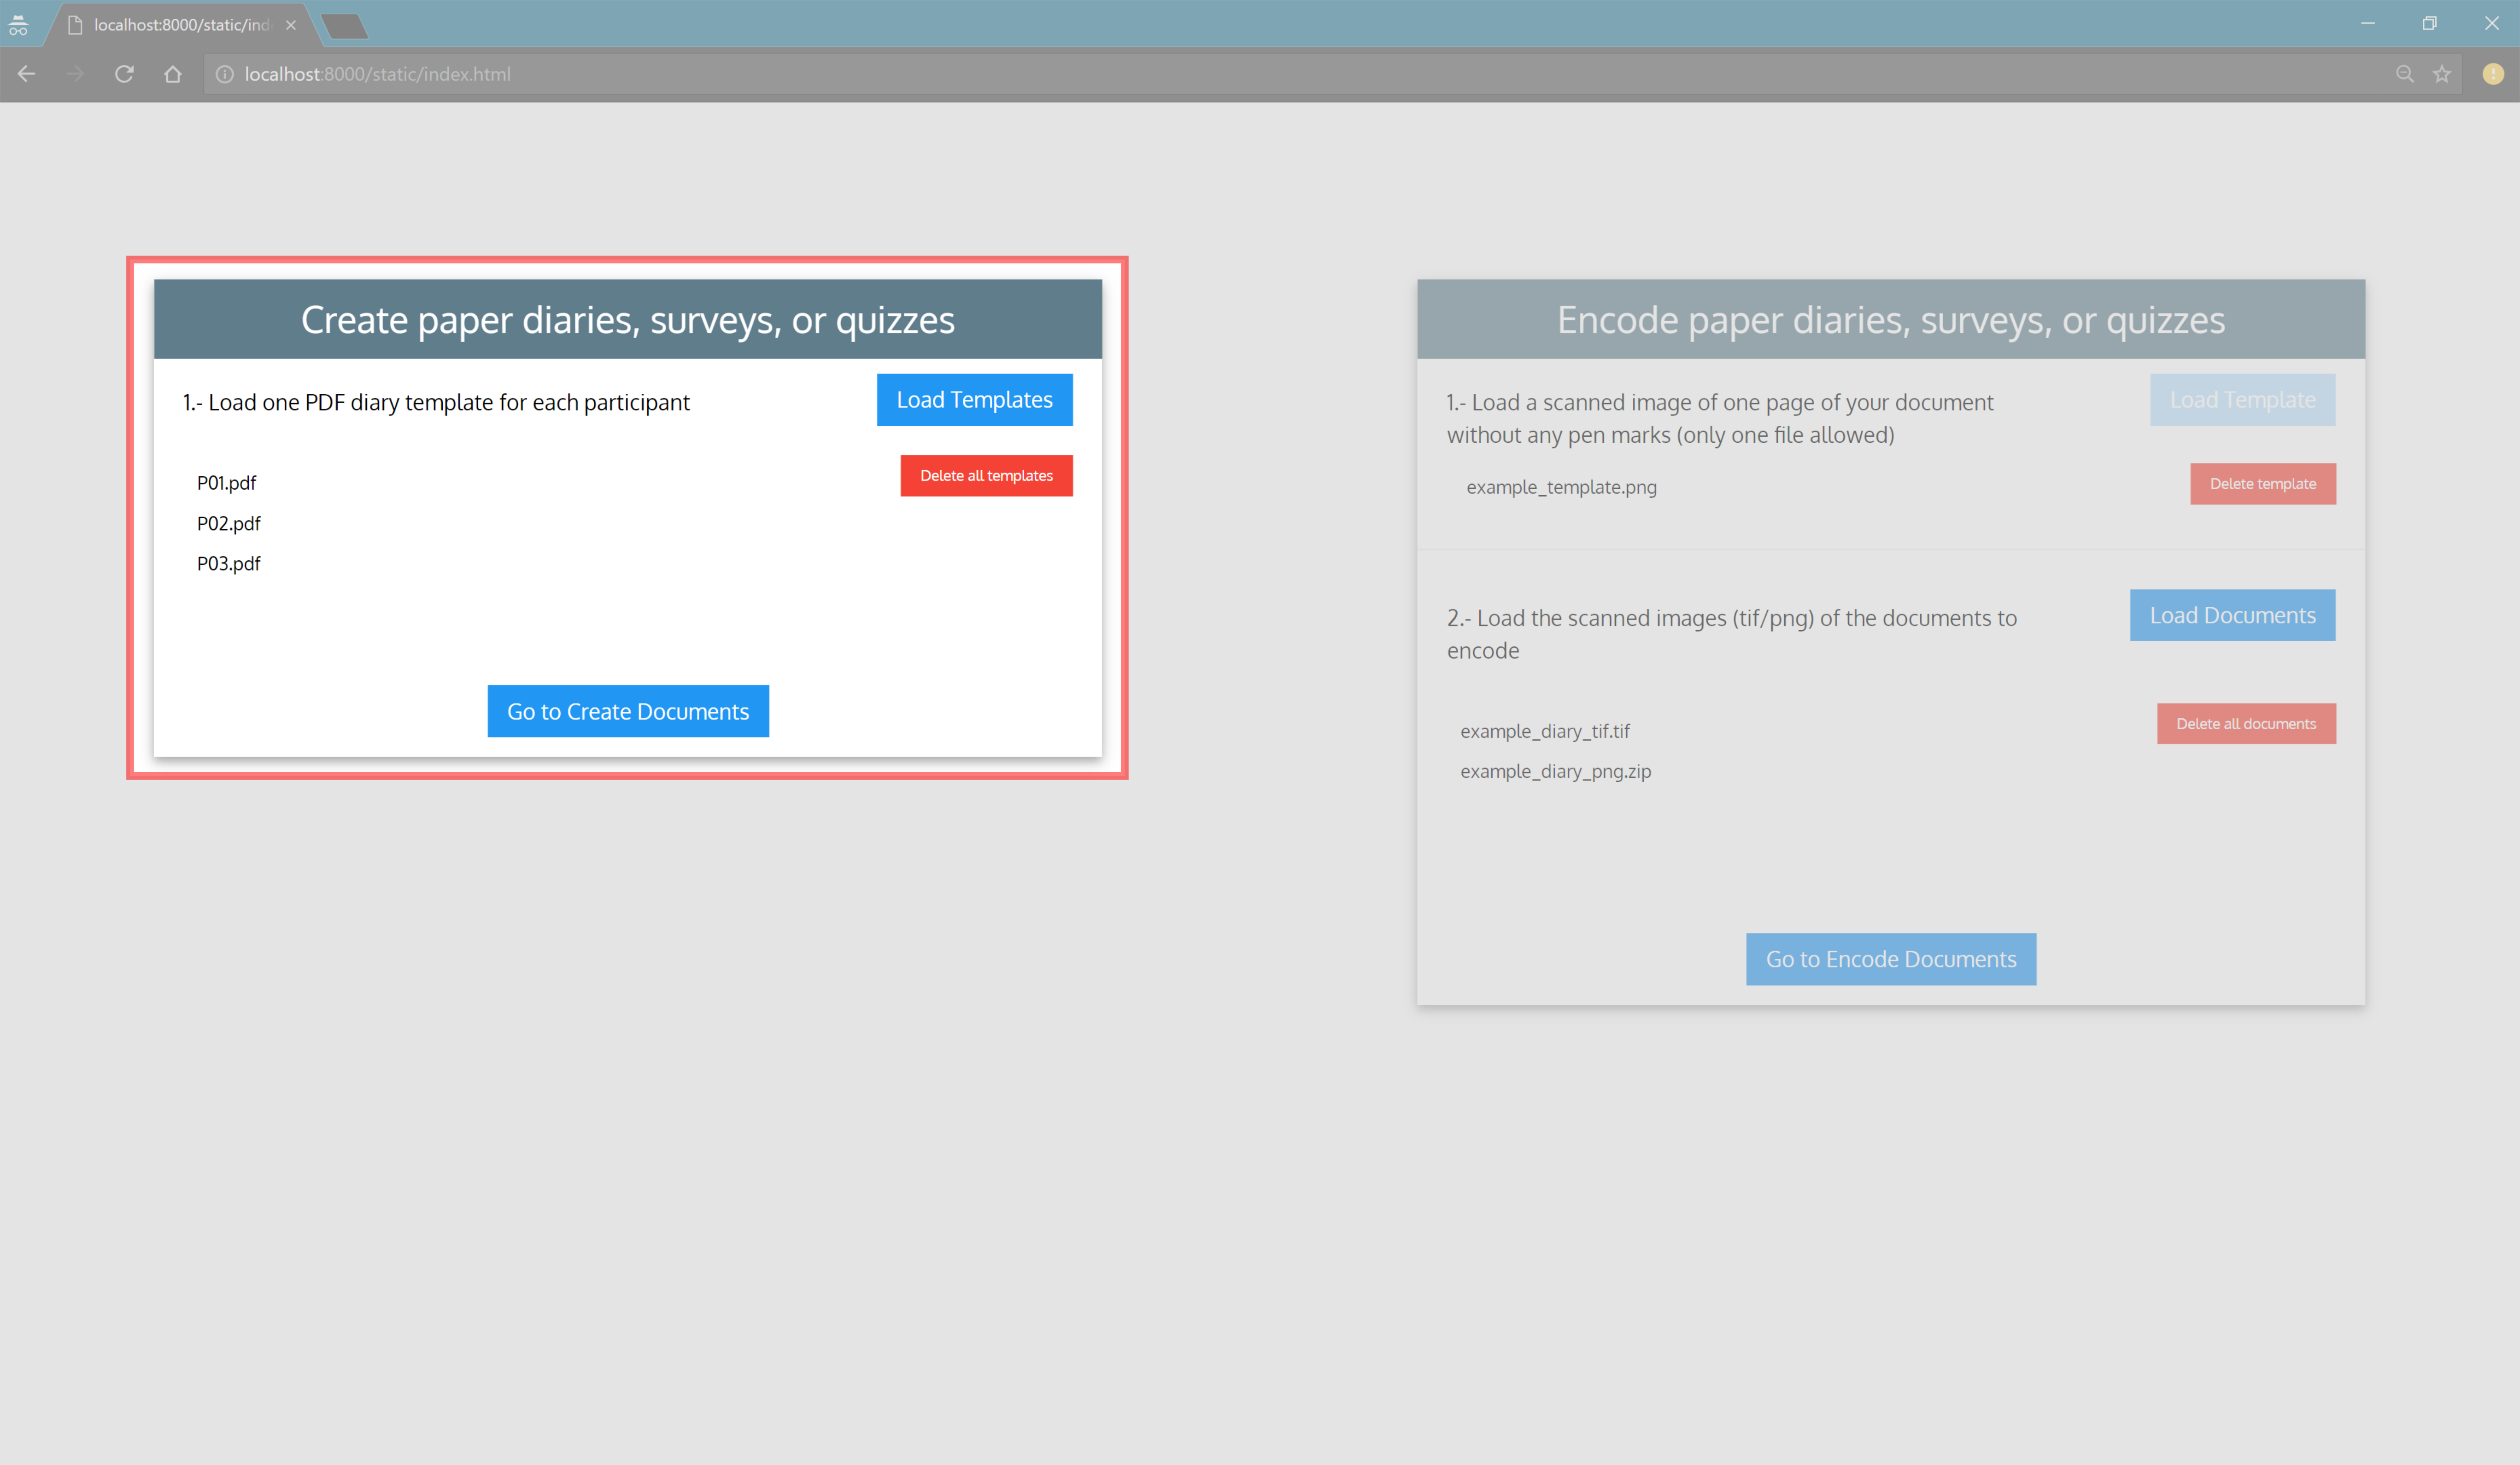
Task: Click the 'Load one PDF diary template' instruction text
Action: (436, 402)
